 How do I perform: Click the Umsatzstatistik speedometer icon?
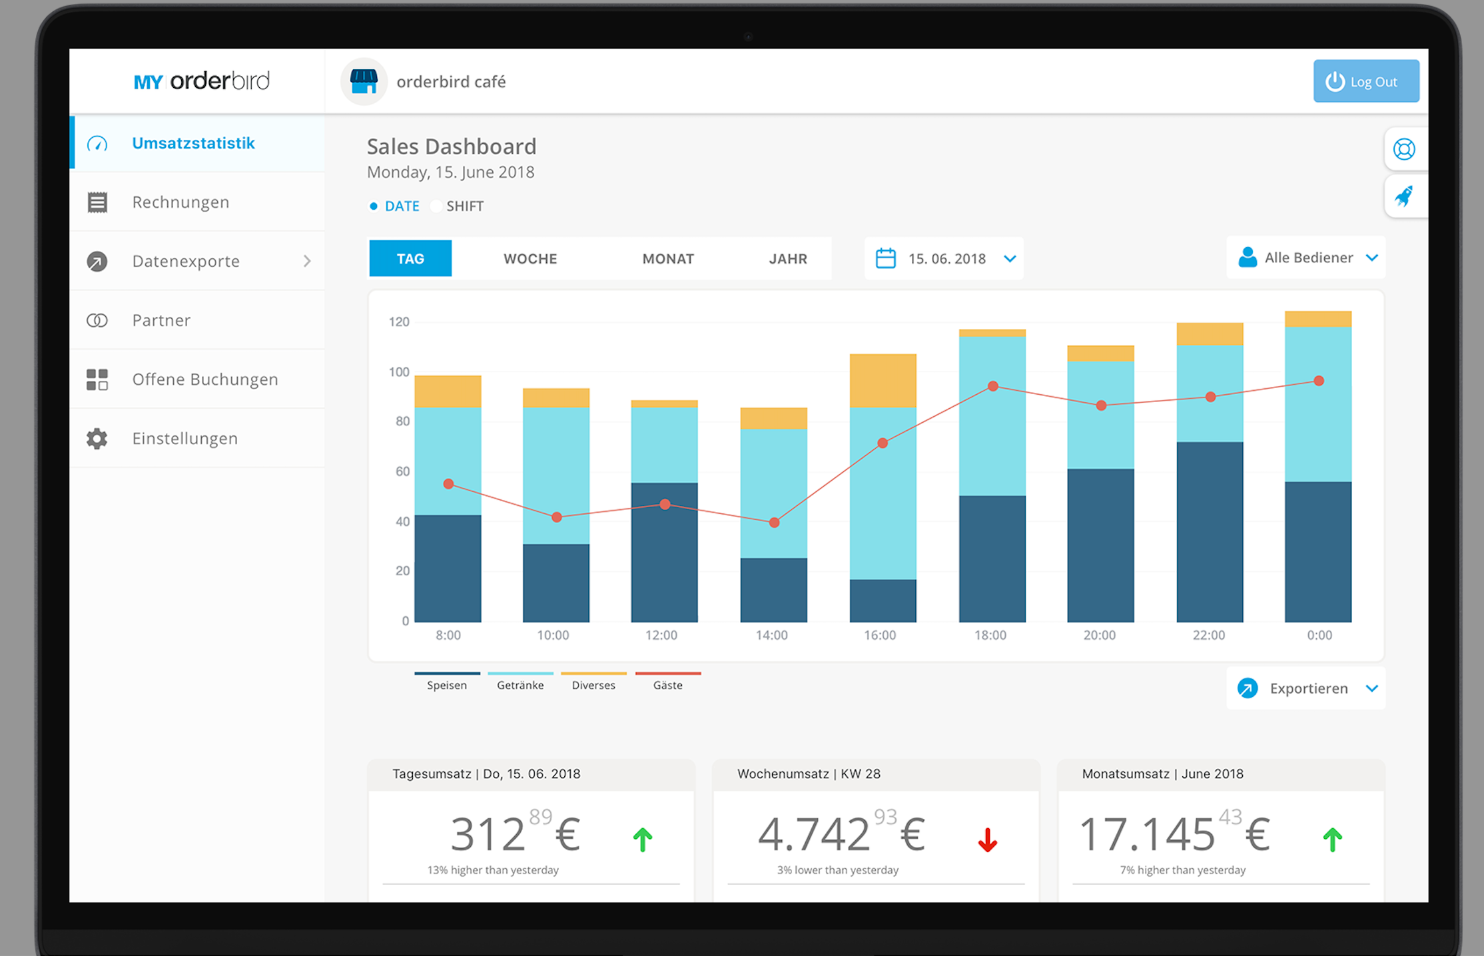[x=97, y=144]
